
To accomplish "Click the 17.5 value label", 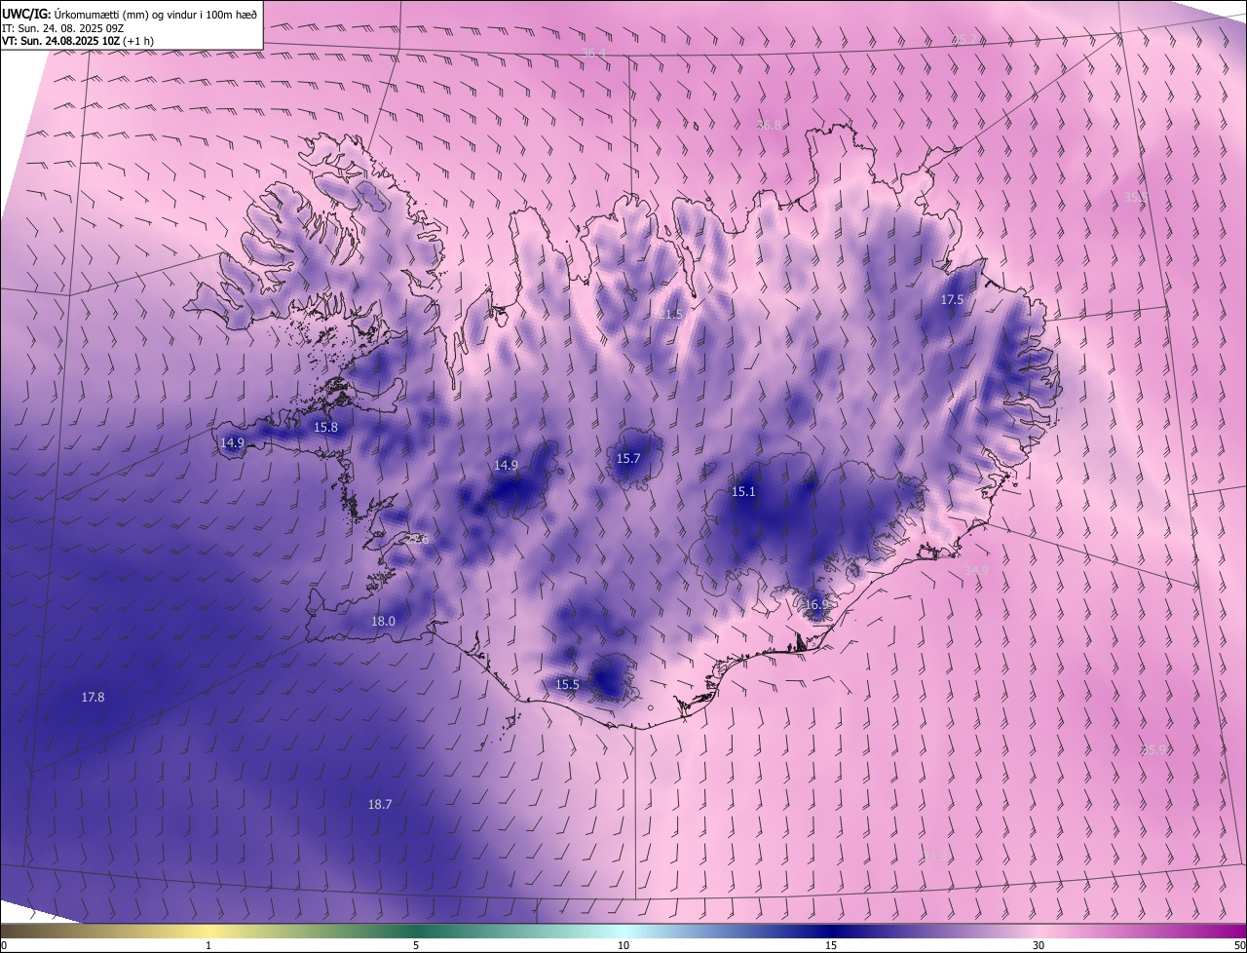I will coord(952,299).
